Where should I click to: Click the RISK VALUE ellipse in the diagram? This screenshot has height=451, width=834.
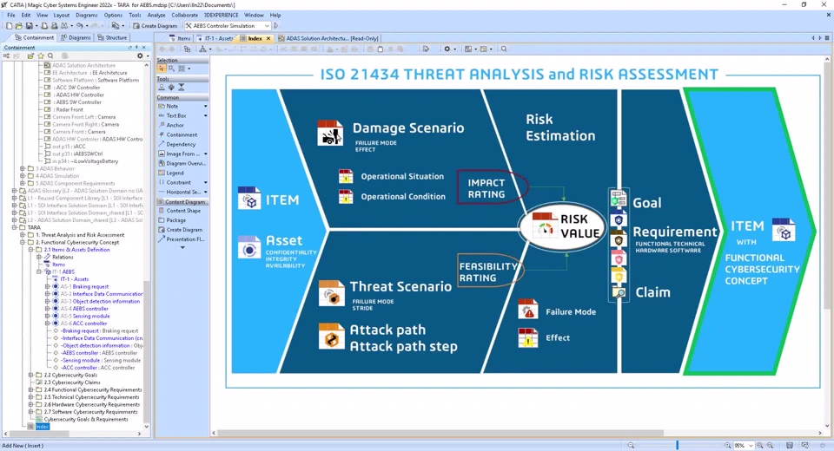tap(563, 227)
